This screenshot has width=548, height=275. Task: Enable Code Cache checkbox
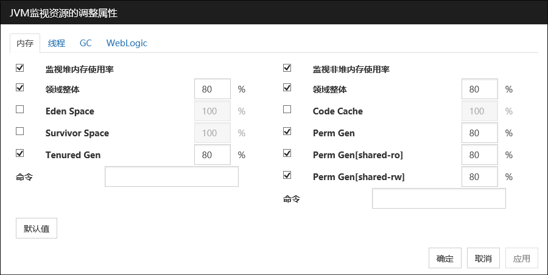287,110
